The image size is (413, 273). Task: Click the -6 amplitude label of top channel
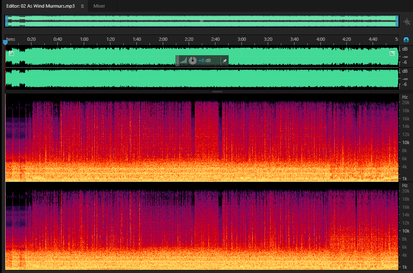click(405, 62)
